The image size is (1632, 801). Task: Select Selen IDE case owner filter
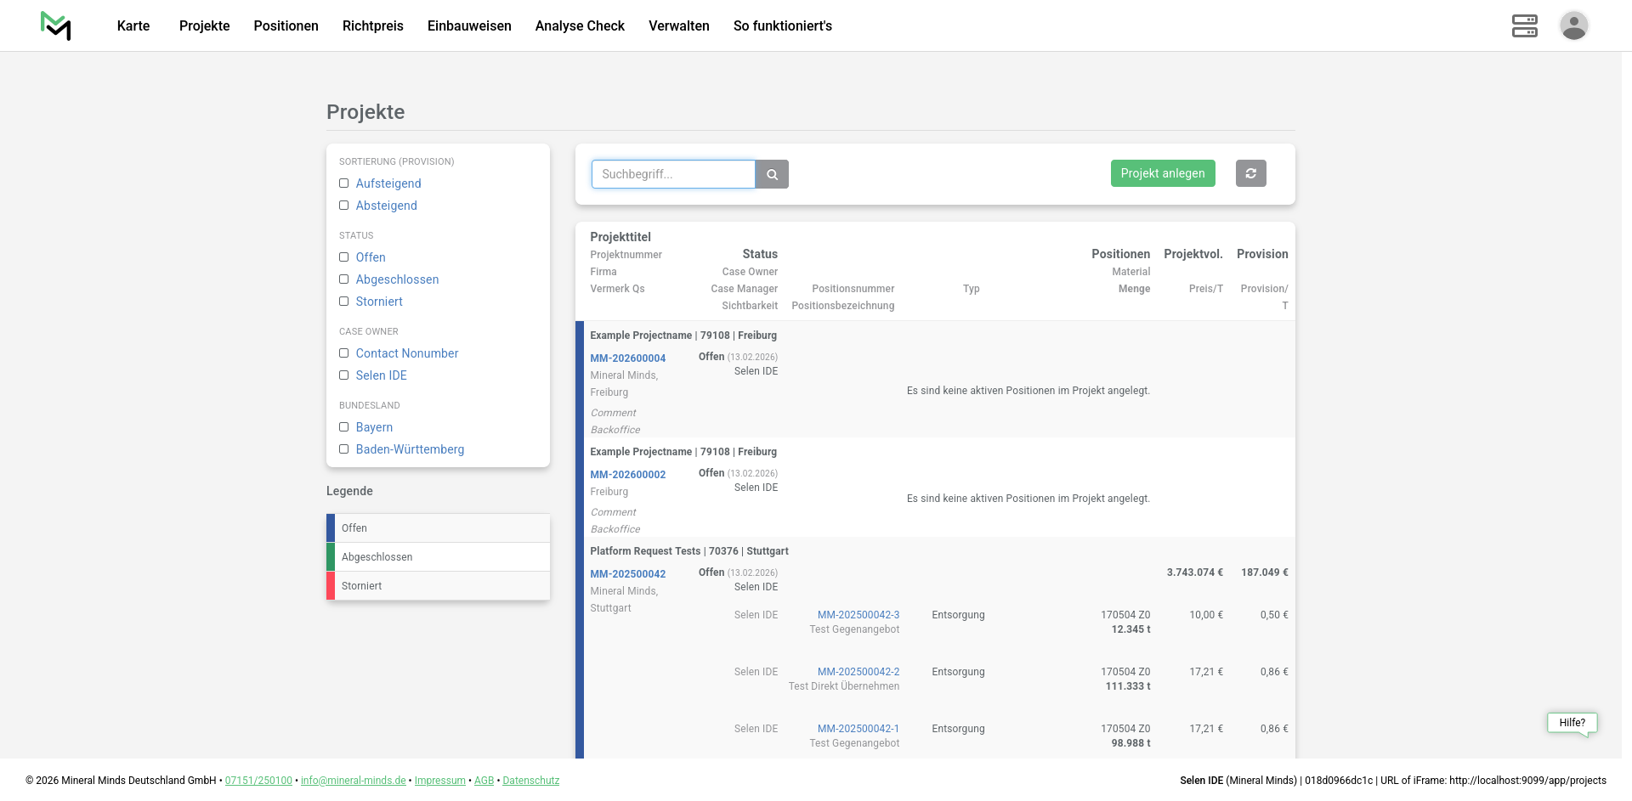click(x=344, y=375)
